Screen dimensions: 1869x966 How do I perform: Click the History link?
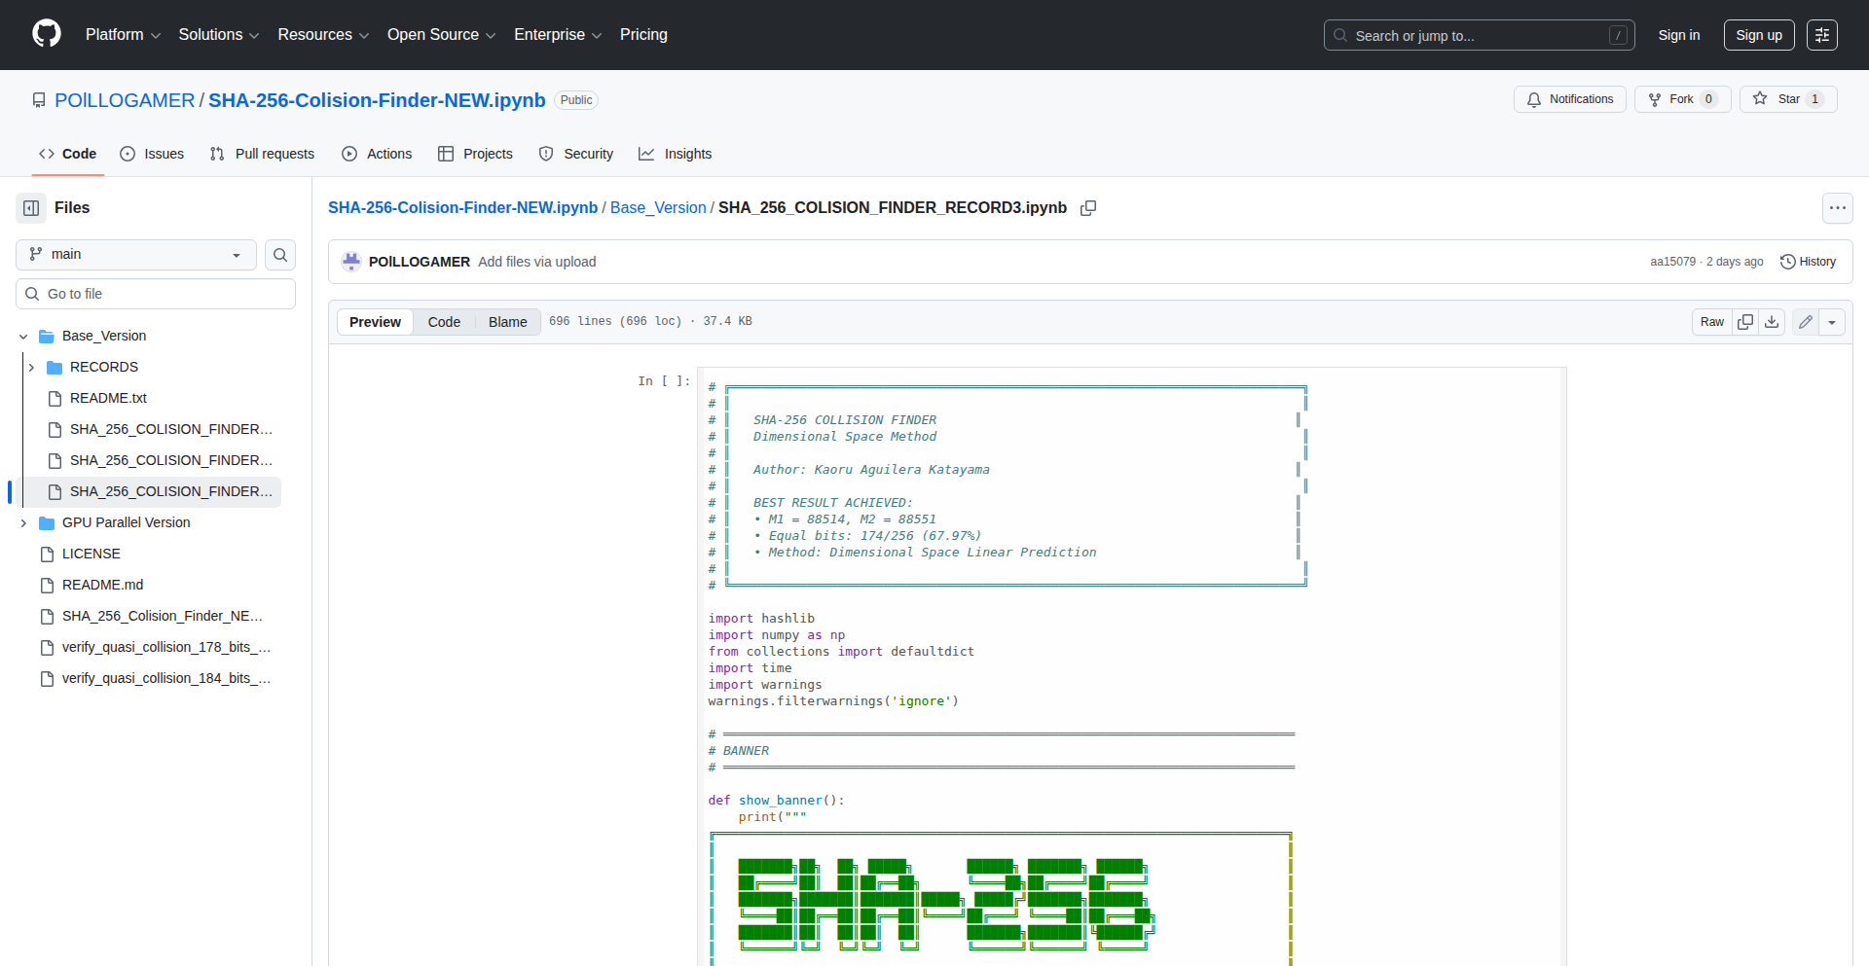coord(1808,262)
